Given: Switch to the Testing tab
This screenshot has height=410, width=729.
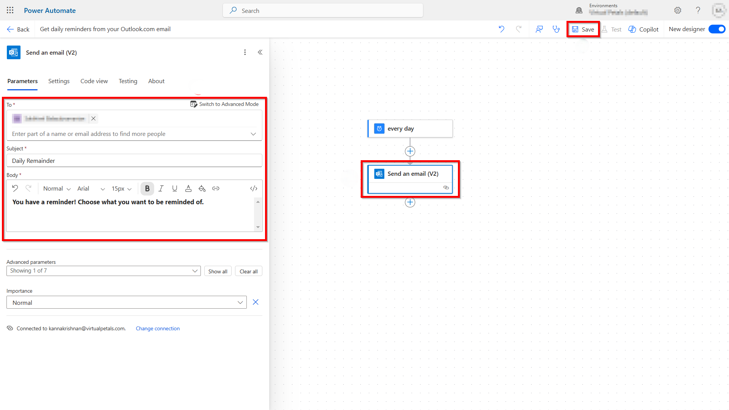Looking at the screenshot, I should 128,81.
